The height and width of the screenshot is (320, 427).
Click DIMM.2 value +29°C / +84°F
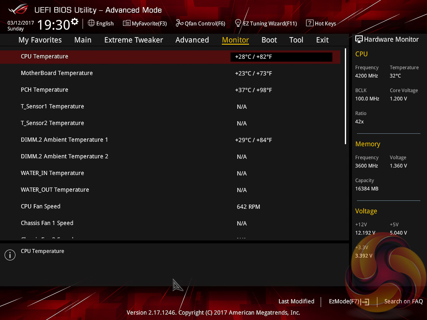pos(254,140)
